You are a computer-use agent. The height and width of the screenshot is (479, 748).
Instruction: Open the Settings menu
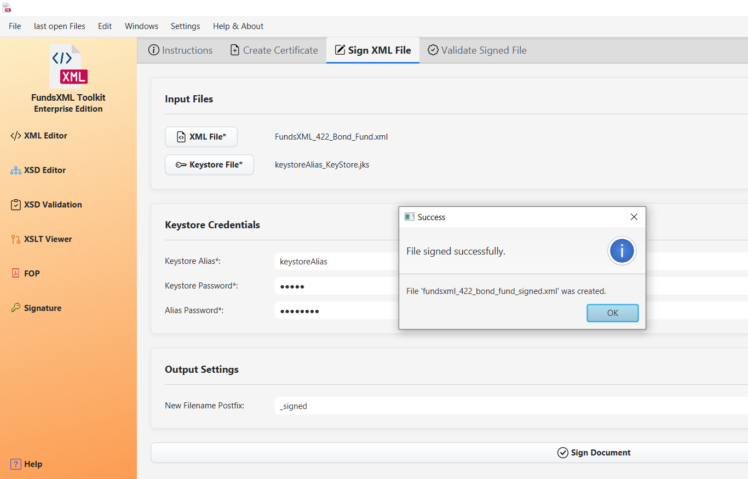[x=185, y=26]
